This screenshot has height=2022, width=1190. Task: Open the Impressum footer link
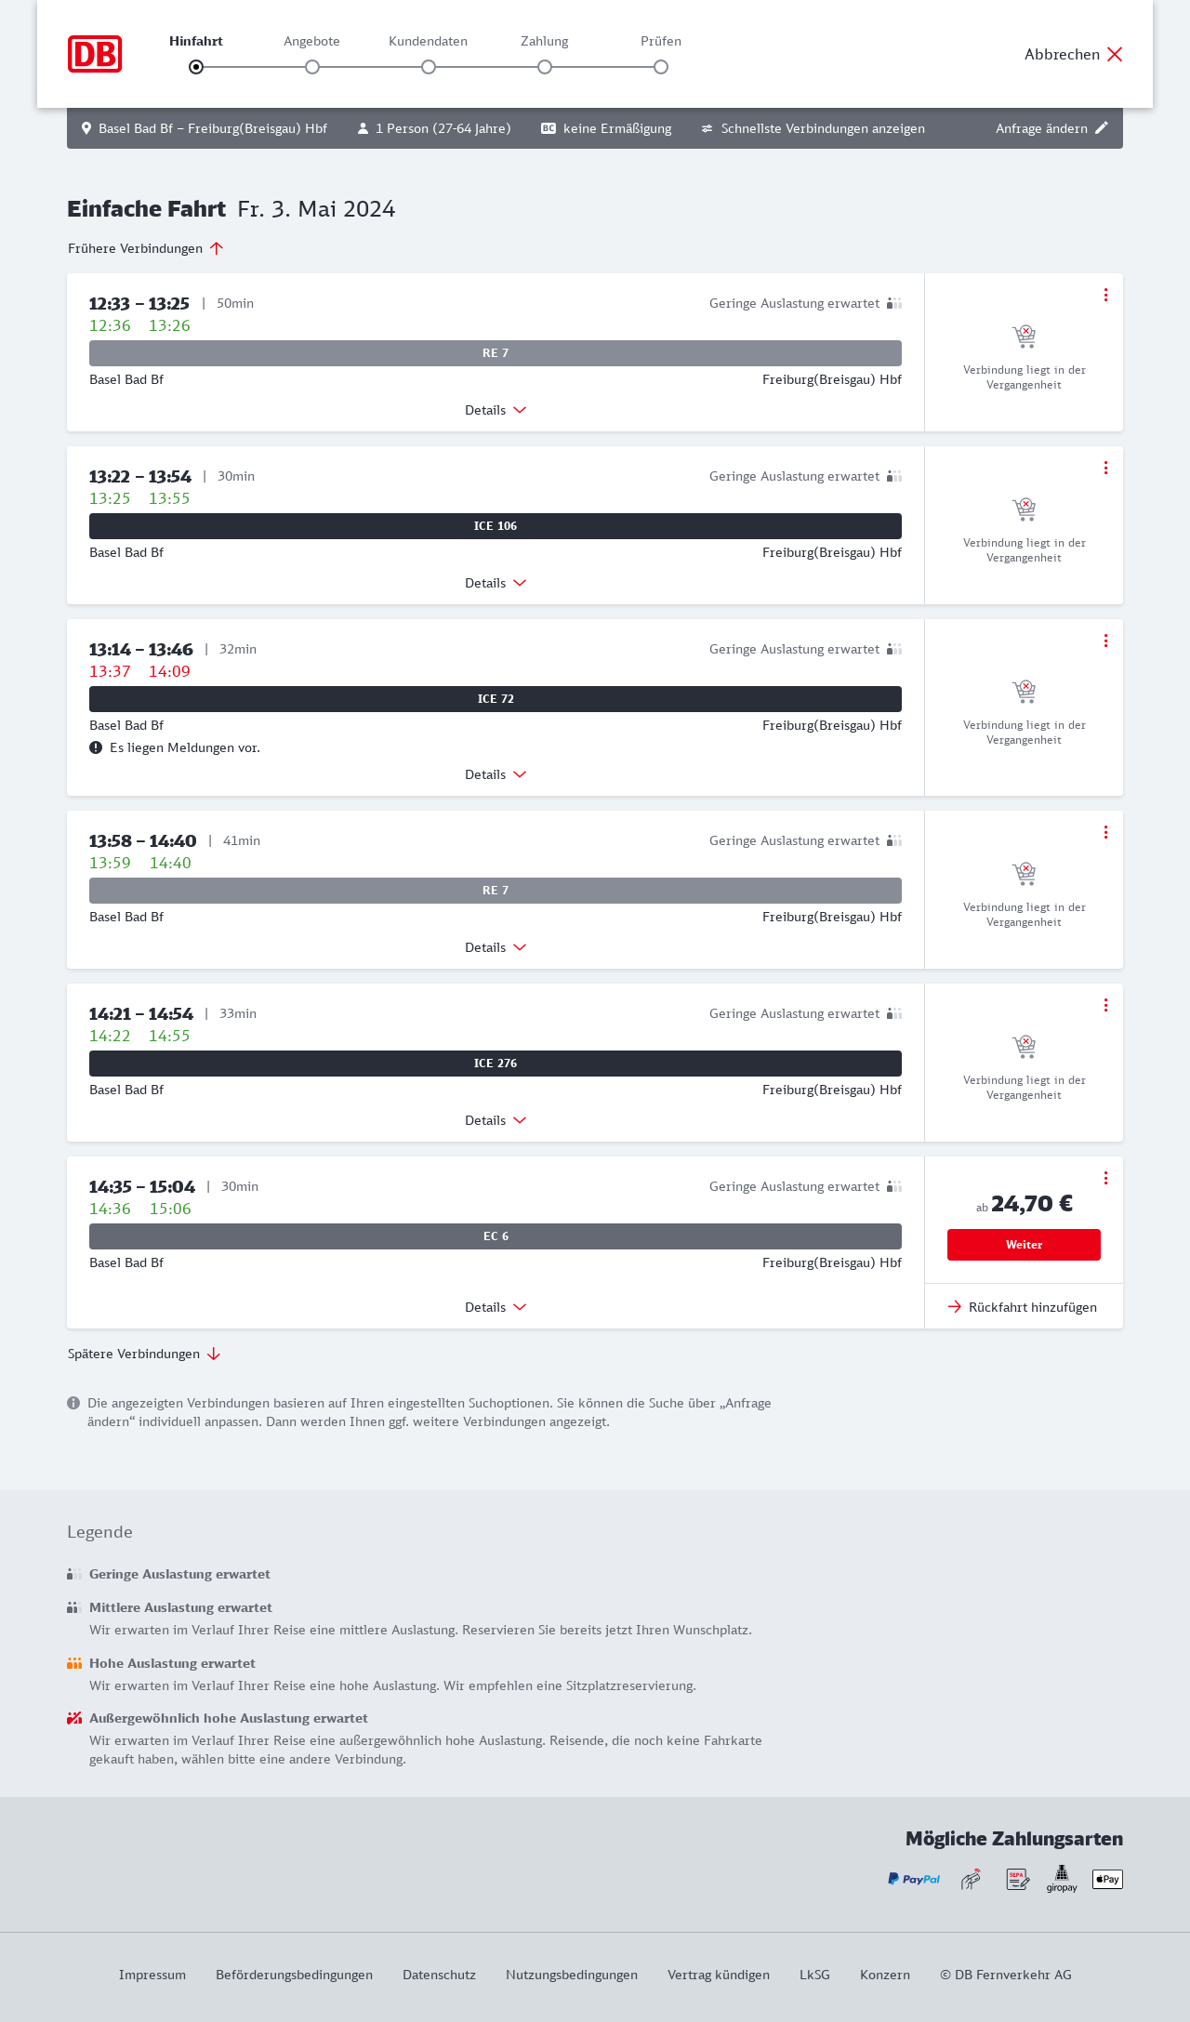(x=152, y=1975)
